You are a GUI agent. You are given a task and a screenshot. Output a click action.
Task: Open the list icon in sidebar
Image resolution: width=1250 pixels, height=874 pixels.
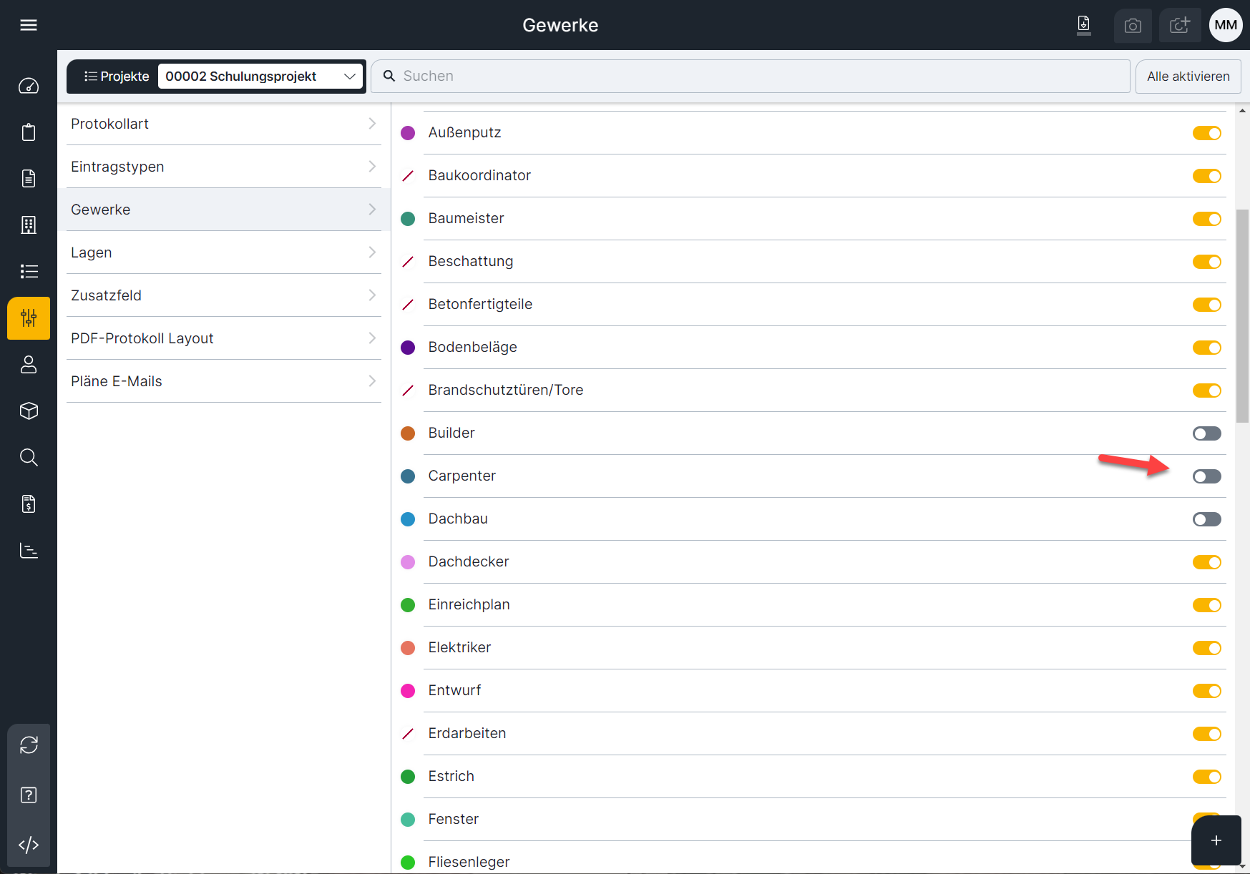29,272
